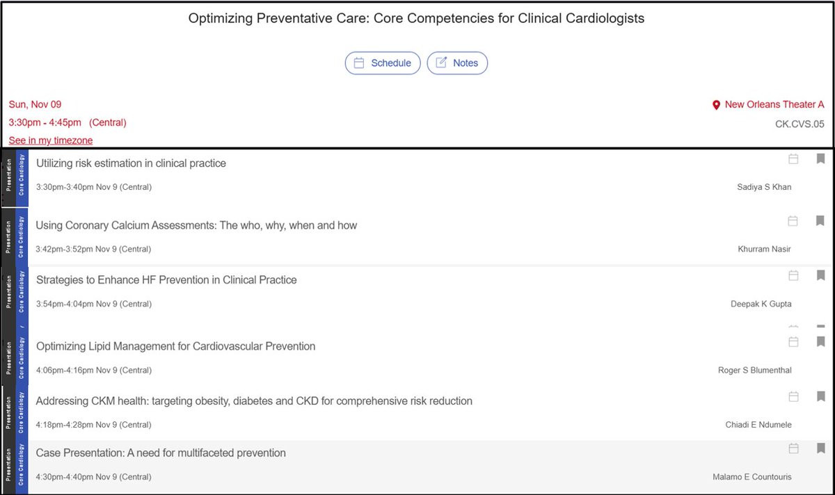Image resolution: width=835 pixels, height=495 pixels.
Task: Open the Notes button
Action: (x=457, y=63)
